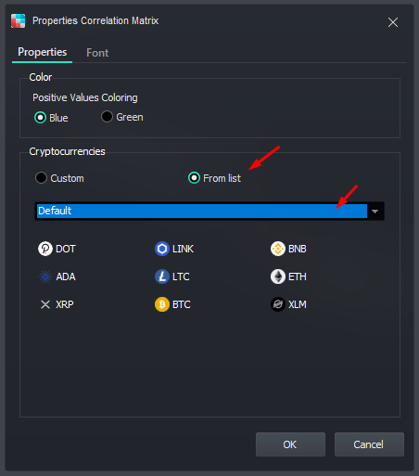Image resolution: width=419 pixels, height=476 pixels.
Task: Click the Bitcoin BTC coin icon
Action: 162,304
